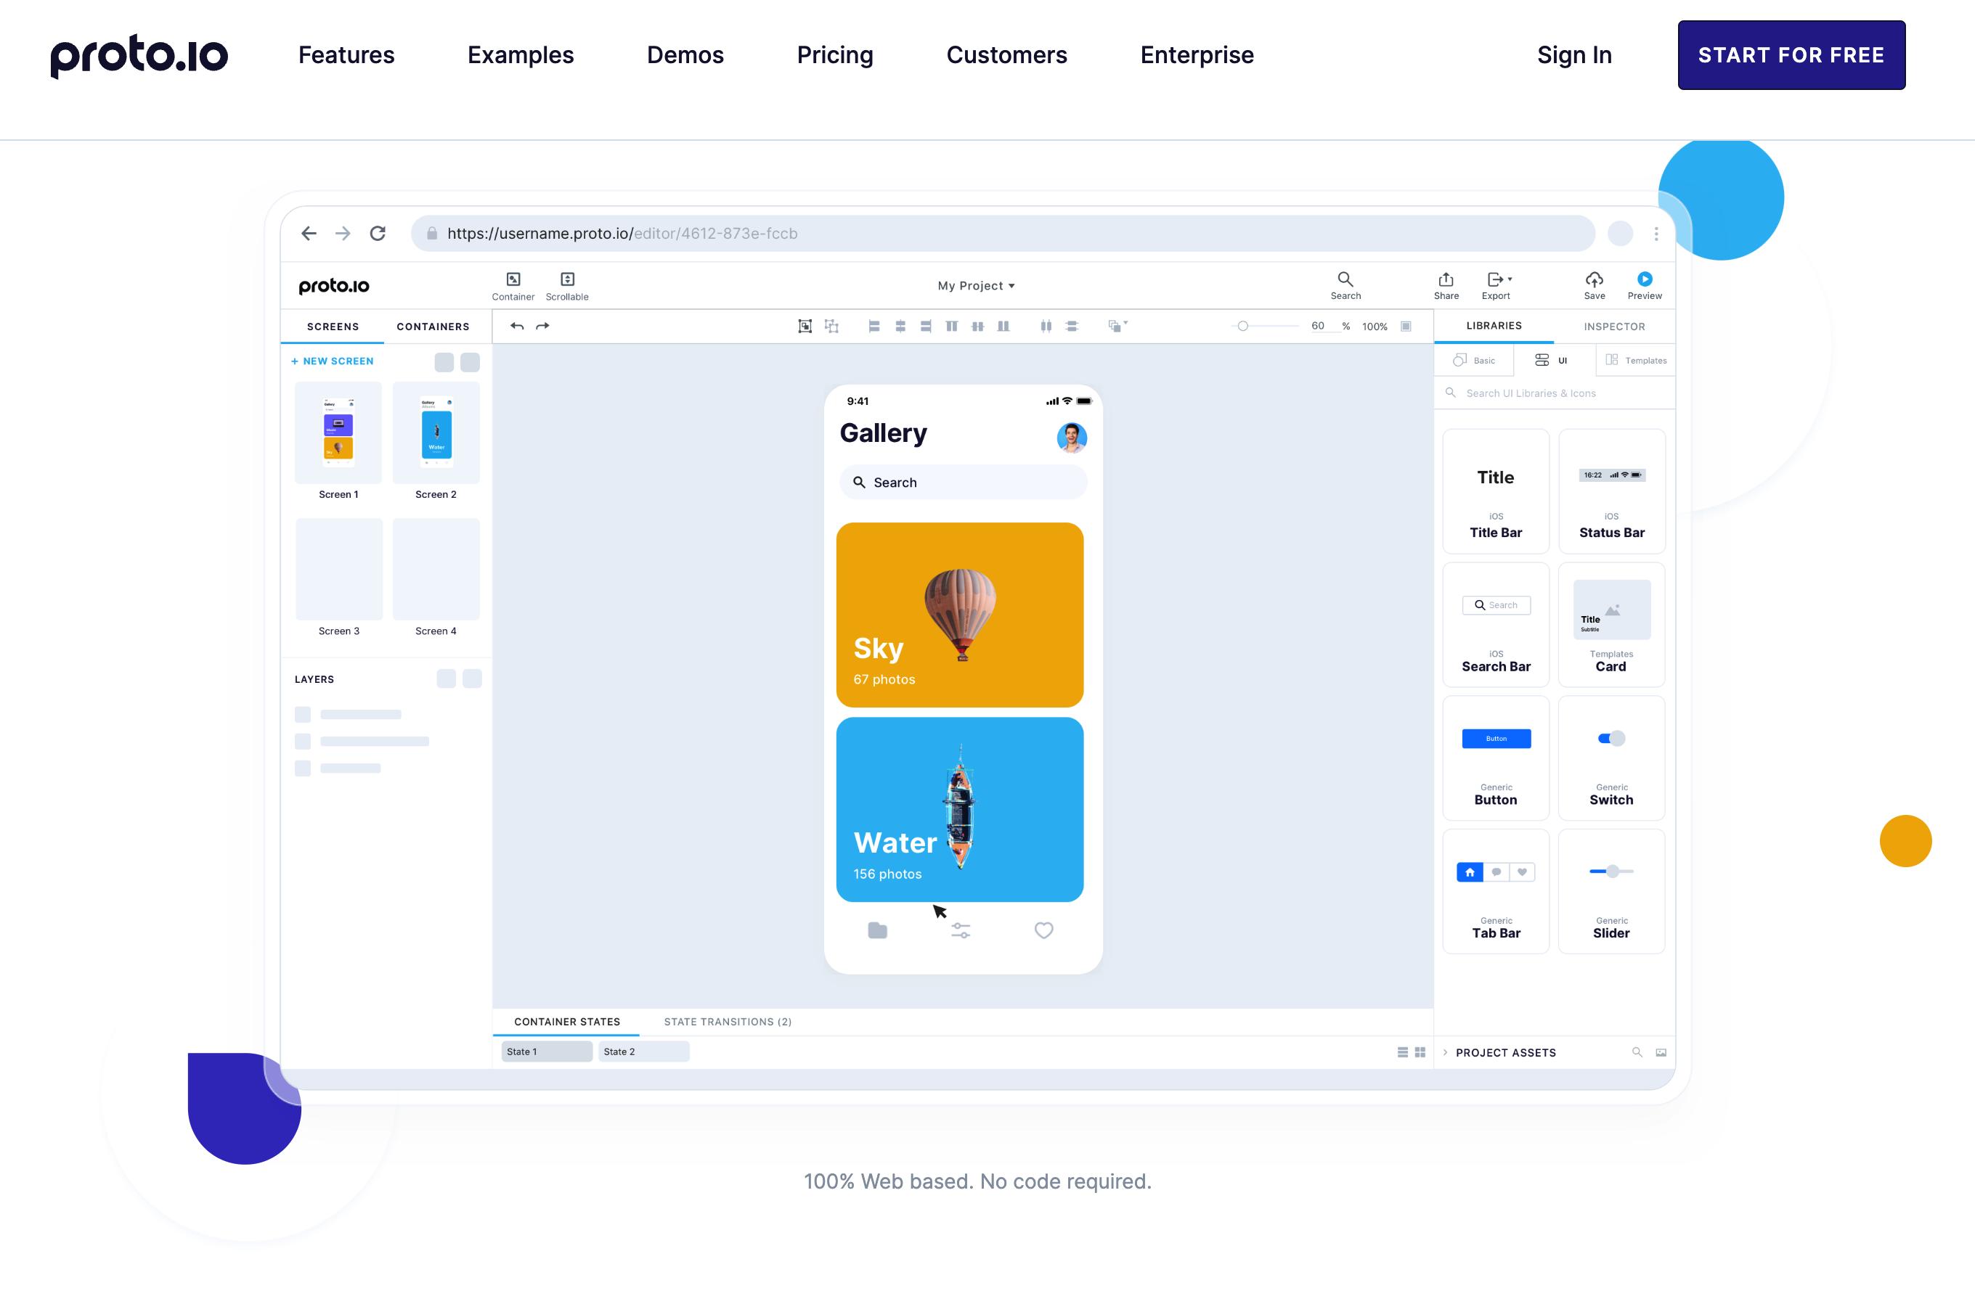Screen dimensions: 1975x1312
Task: Toggle the Generic Switch component
Action: (1610, 738)
